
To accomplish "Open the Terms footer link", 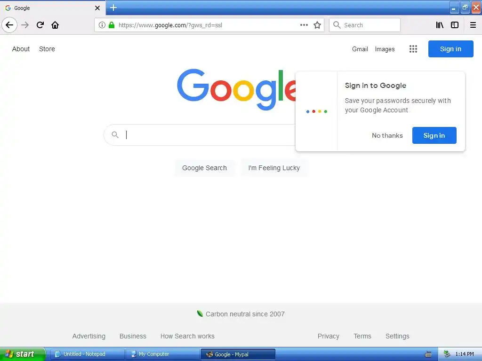I will [362, 336].
